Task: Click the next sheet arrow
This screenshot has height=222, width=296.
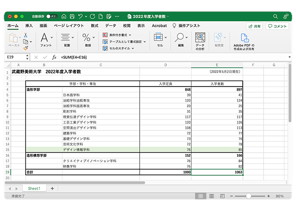Action: point(17,189)
